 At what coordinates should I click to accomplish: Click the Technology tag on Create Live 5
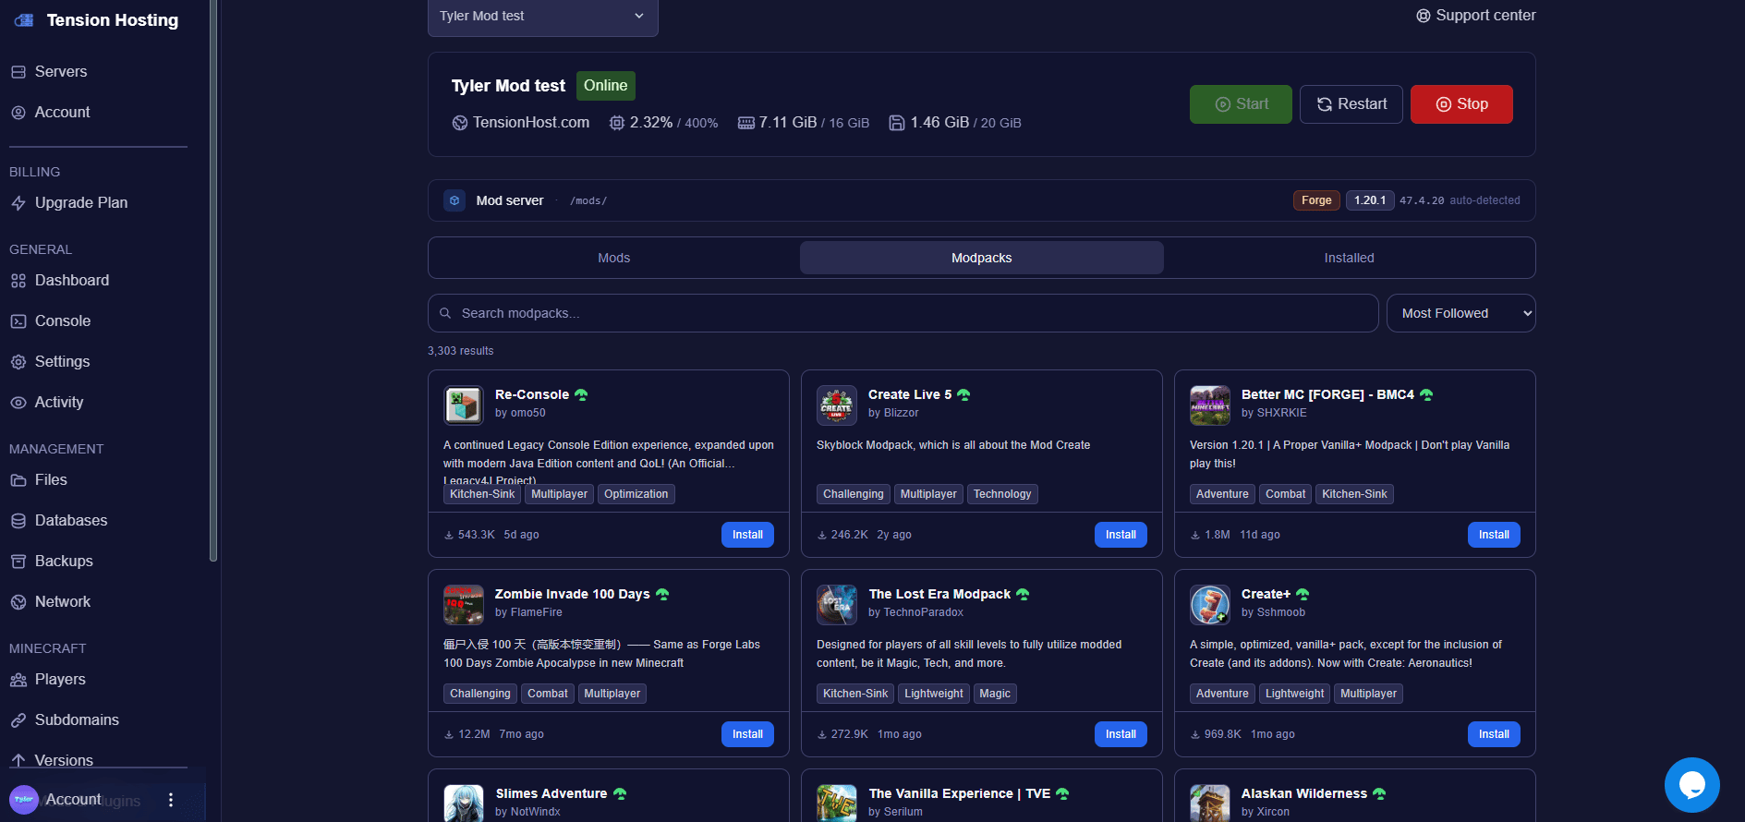tap(1002, 494)
